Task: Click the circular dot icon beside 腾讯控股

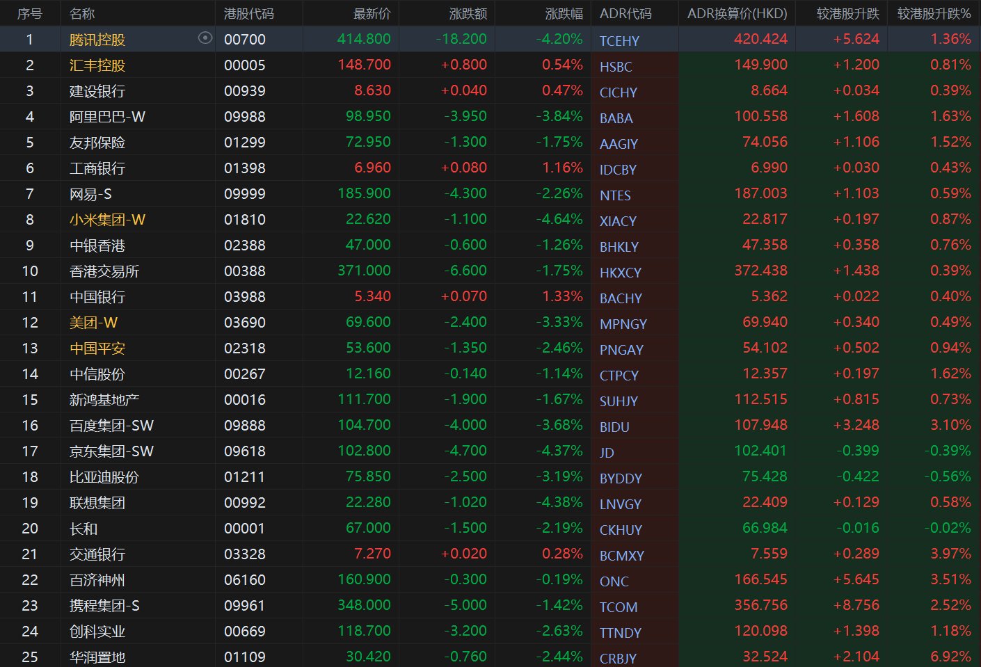Action: pyautogui.click(x=205, y=38)
